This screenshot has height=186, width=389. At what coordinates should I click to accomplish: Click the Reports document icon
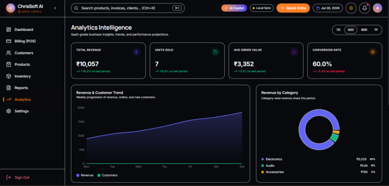coord(9,88)
